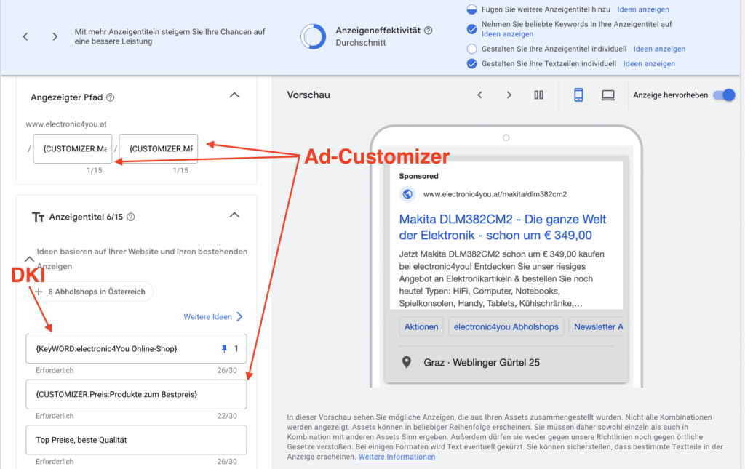
Task: Click pin icon on KeyWORD headline
Action: pos(224,349)
